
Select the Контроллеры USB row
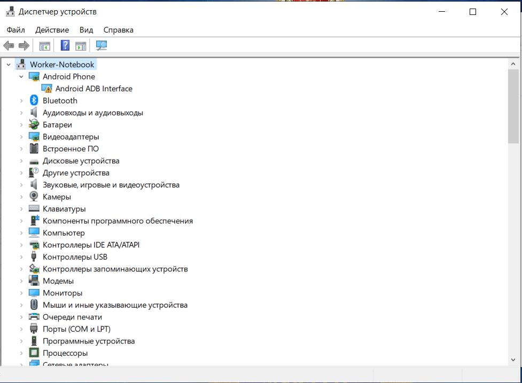point(75,256)
